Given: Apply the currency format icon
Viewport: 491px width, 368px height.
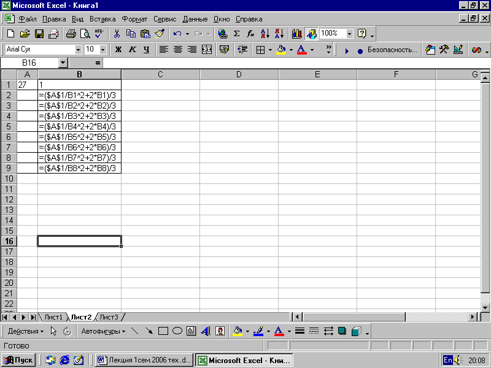Looking at the screenshot, I should pos(224,50).
